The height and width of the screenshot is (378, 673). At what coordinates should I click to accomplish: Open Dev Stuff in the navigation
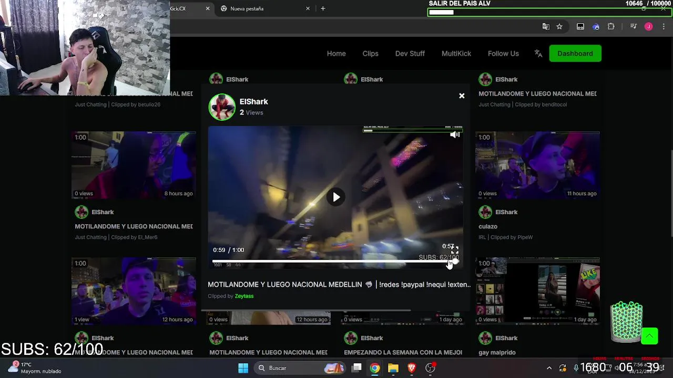point(410,54)
